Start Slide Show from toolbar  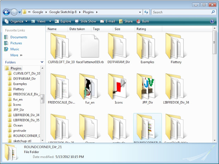[x=86, y=21]
